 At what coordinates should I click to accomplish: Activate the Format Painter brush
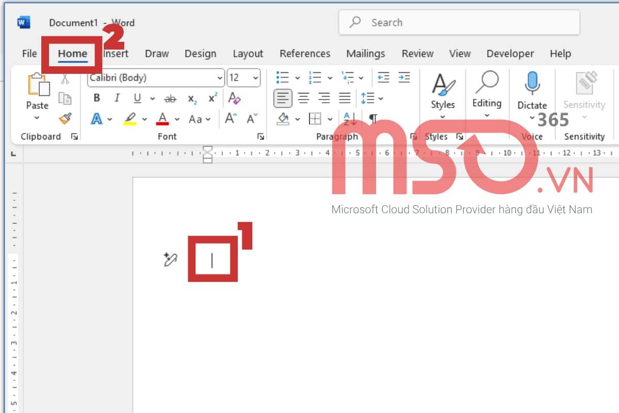tap(65, 119)
